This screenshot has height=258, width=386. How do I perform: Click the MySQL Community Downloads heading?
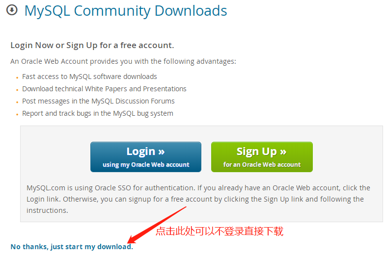coord(126,11)
